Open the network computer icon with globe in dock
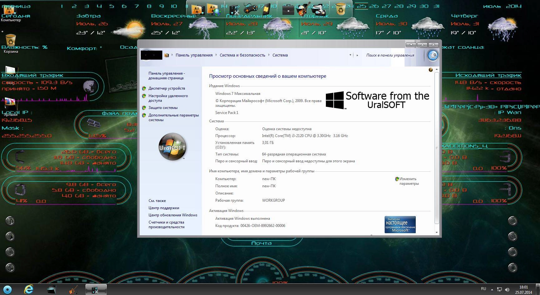This screenshot has width=540, height=295. pos(214,10)
